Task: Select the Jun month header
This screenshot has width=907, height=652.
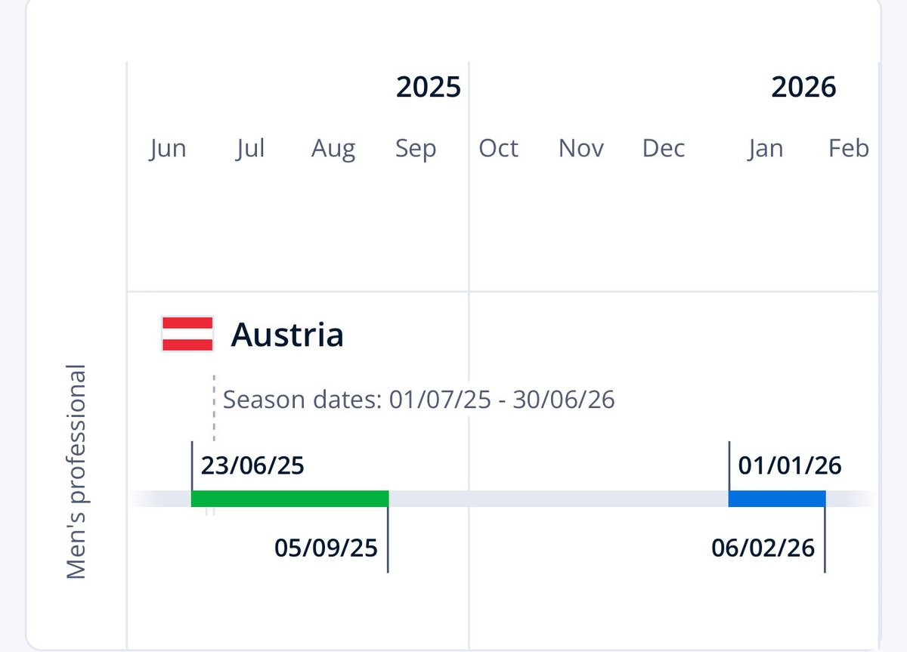Action: click(168, 150)
